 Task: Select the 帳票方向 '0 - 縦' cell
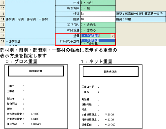tap(98, 8)
